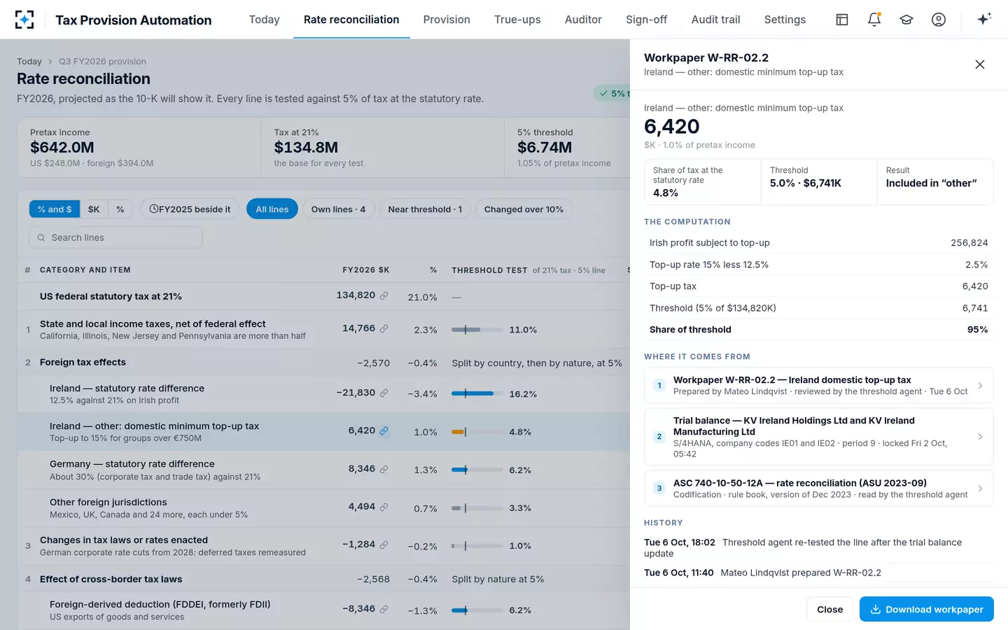Click the Ireland statutory 16.2% threshold bar

pyautogui.click(x=477, y=393)
